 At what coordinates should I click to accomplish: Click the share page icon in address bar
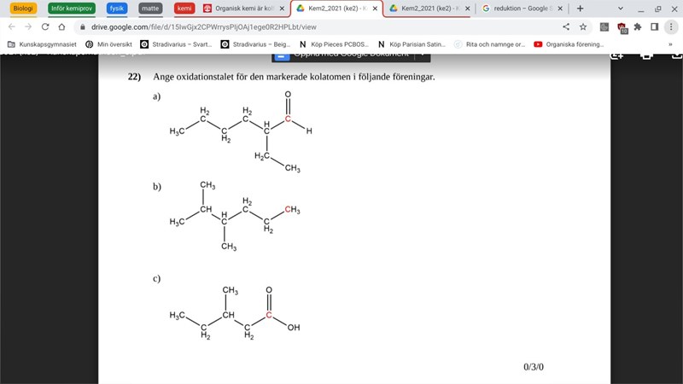566,26
